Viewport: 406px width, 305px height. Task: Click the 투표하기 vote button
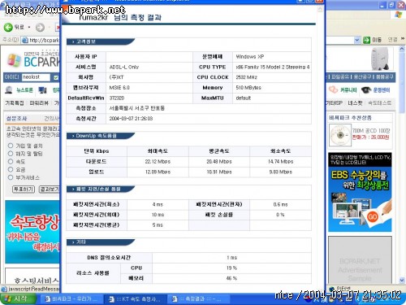click(x=24, y=189)
